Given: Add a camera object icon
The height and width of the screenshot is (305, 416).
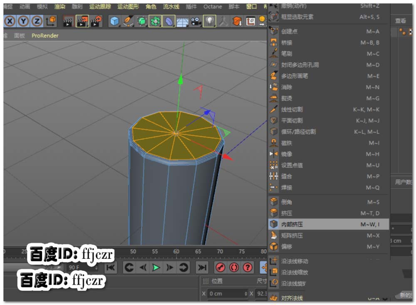Looking at the screenshot, I should pos(196,21).
